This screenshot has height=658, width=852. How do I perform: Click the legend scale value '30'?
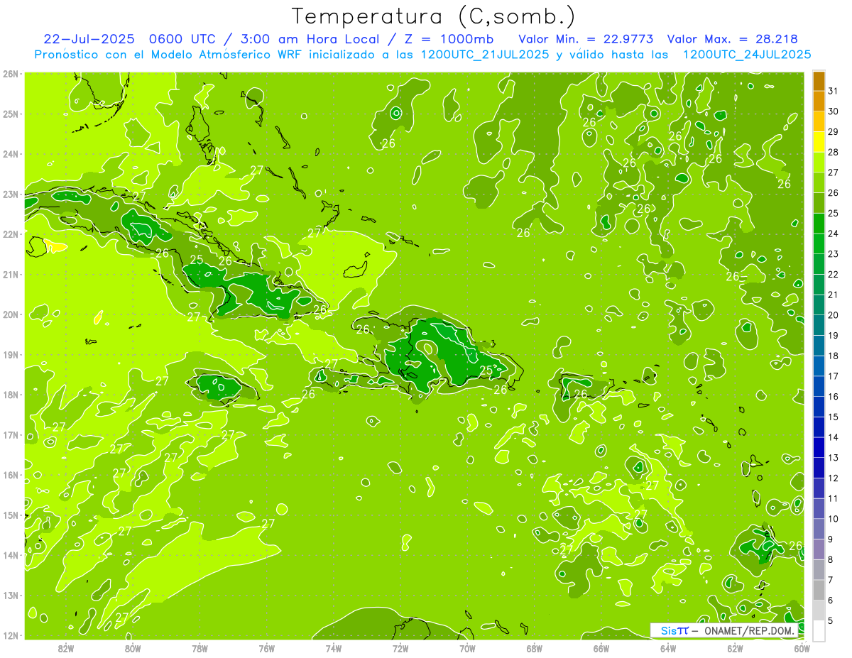click(834, 111)
